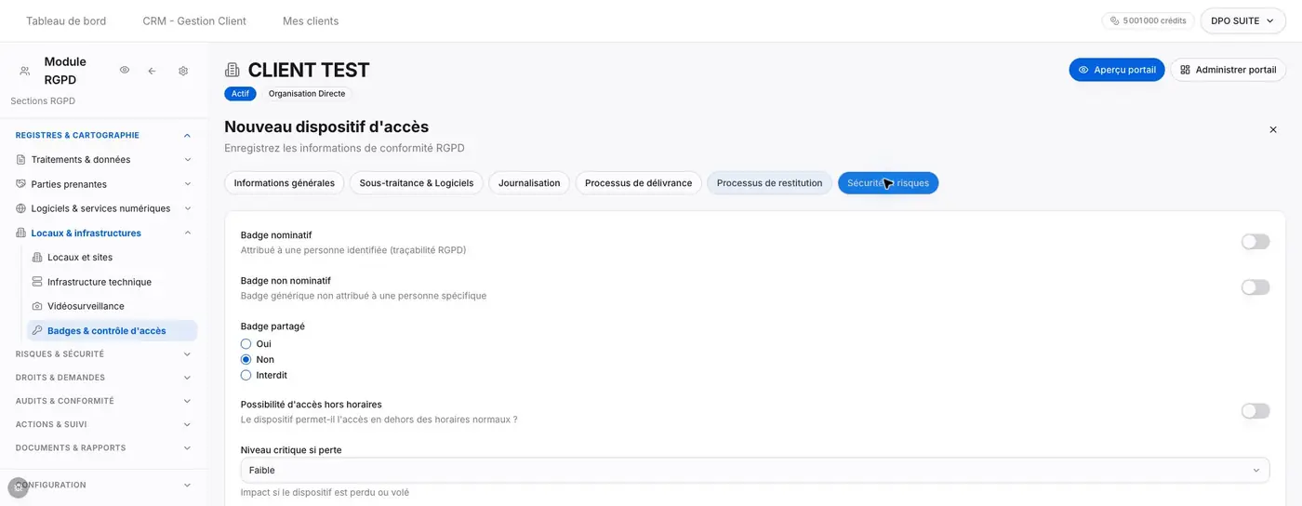Click the server icon beside Infrastructure technique

tap(37, 282)
